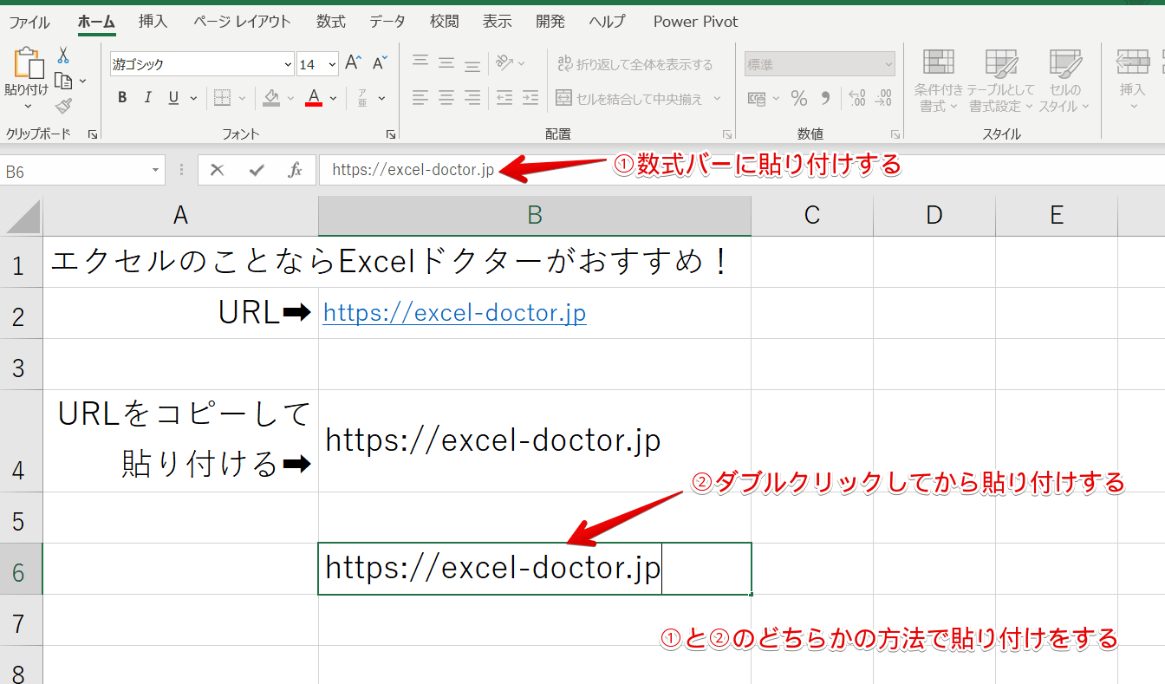Image resolution: width=1165 pixels, height=684 pixels.
Task: Toggle 折り返して全体を表示する wrap text
Action: coord(635,64)
